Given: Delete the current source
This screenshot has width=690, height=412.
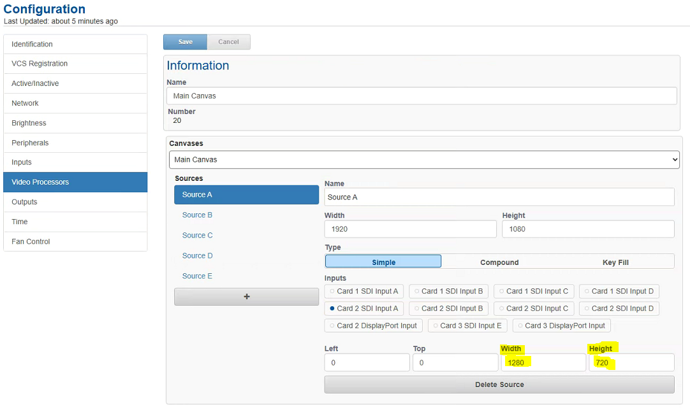Looking at the screenshot, I should (x=499, y=385).
